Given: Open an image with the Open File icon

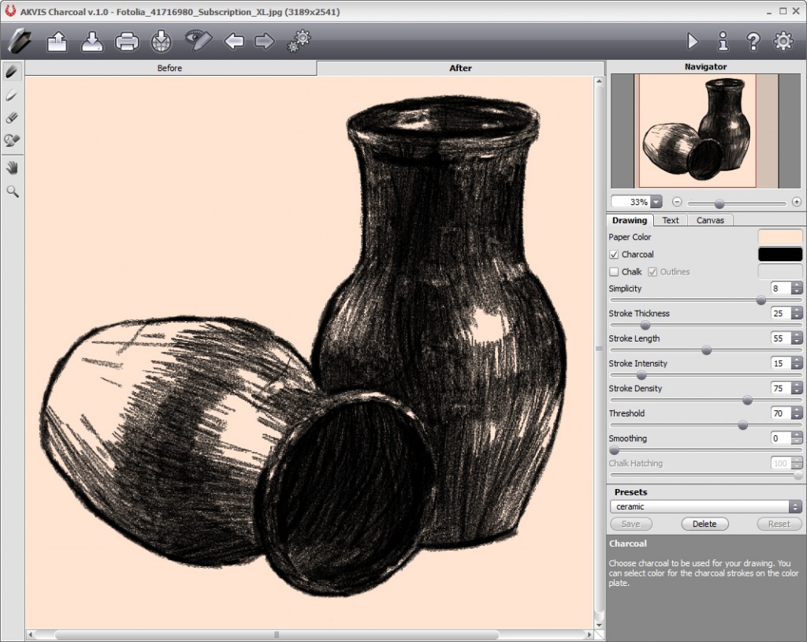Looking at the screenshot, I should (57, 40).
